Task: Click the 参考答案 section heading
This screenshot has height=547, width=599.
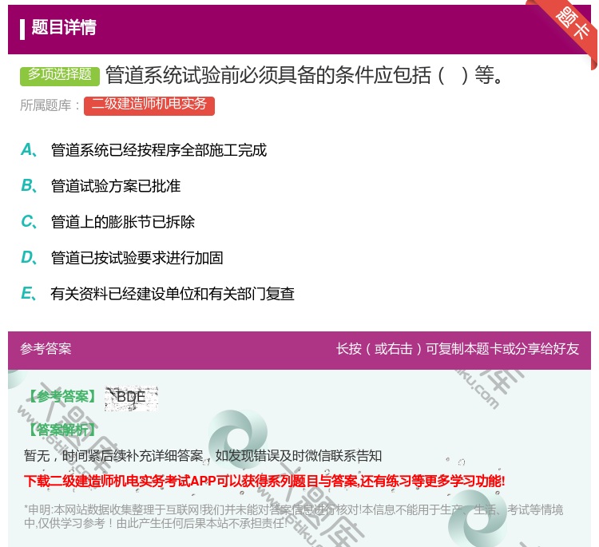Action: (x=46, y=348)
